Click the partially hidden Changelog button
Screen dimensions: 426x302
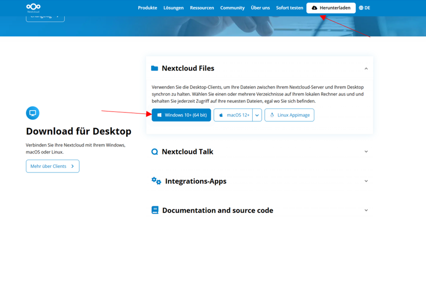pos(46,18)
